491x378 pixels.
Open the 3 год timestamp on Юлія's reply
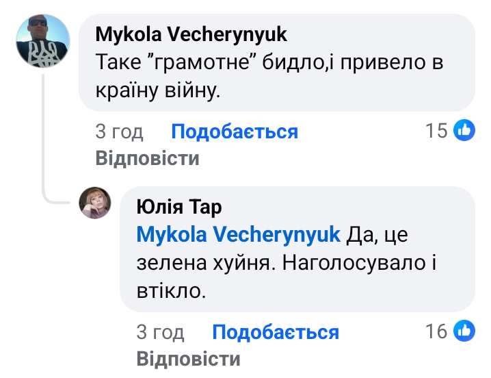point(160,333)
